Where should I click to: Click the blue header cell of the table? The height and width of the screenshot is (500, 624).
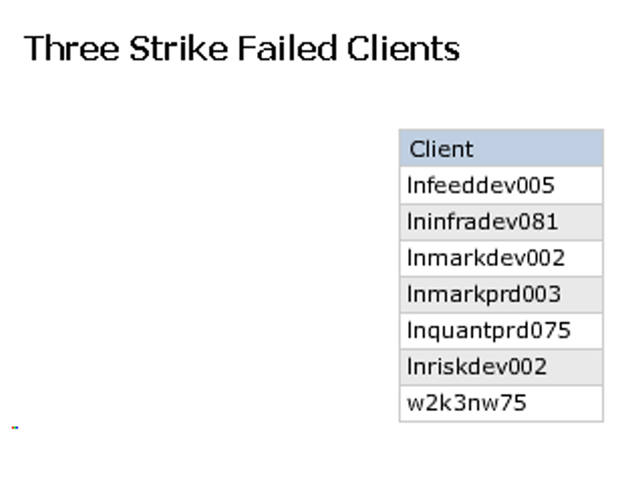(x=500, y=149)
